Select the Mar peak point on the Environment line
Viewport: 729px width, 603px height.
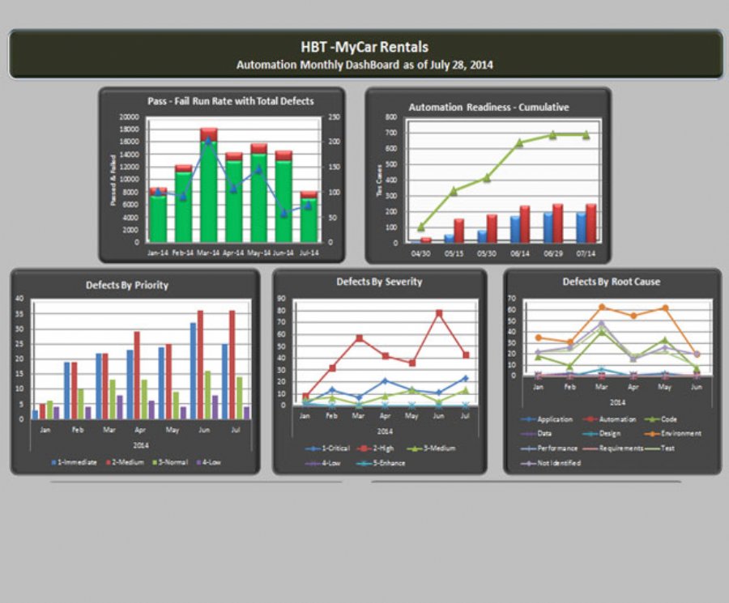pos(602,308)
